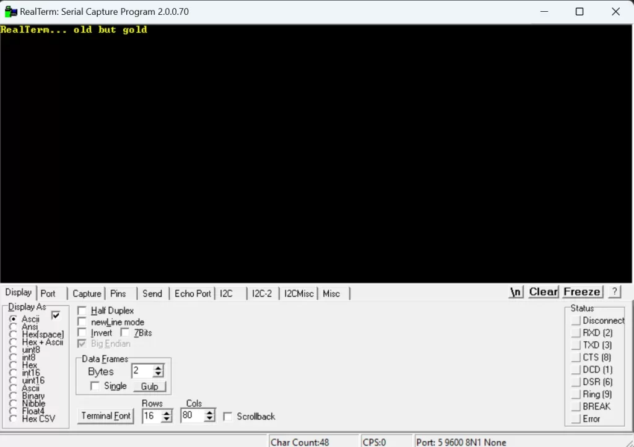Click the Freeze button
The image size is (634, 447).
pos(582,292)
